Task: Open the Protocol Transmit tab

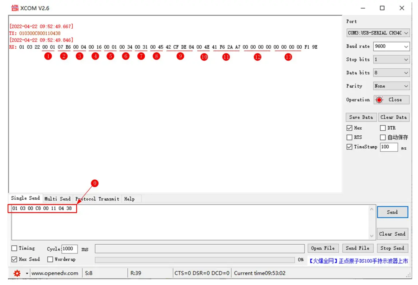Action: [x=97, y=199]
